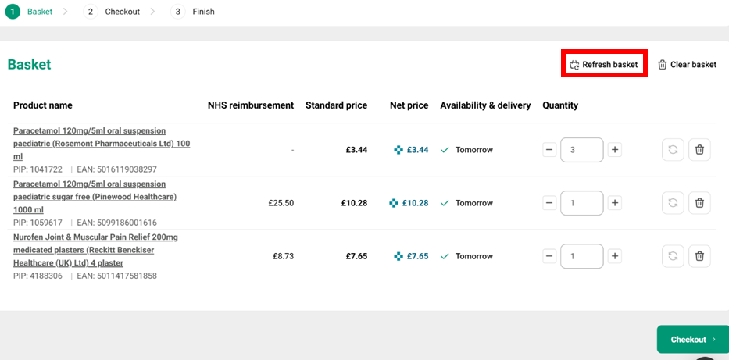Refresh the Nurofen plasters line item
Viewport: 729px width, 360px height.
[x=672, y=256]
